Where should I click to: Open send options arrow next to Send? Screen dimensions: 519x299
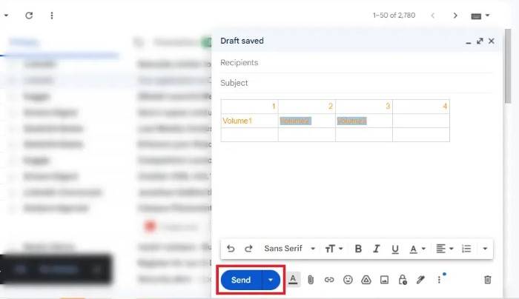click(x=271, y=280)
